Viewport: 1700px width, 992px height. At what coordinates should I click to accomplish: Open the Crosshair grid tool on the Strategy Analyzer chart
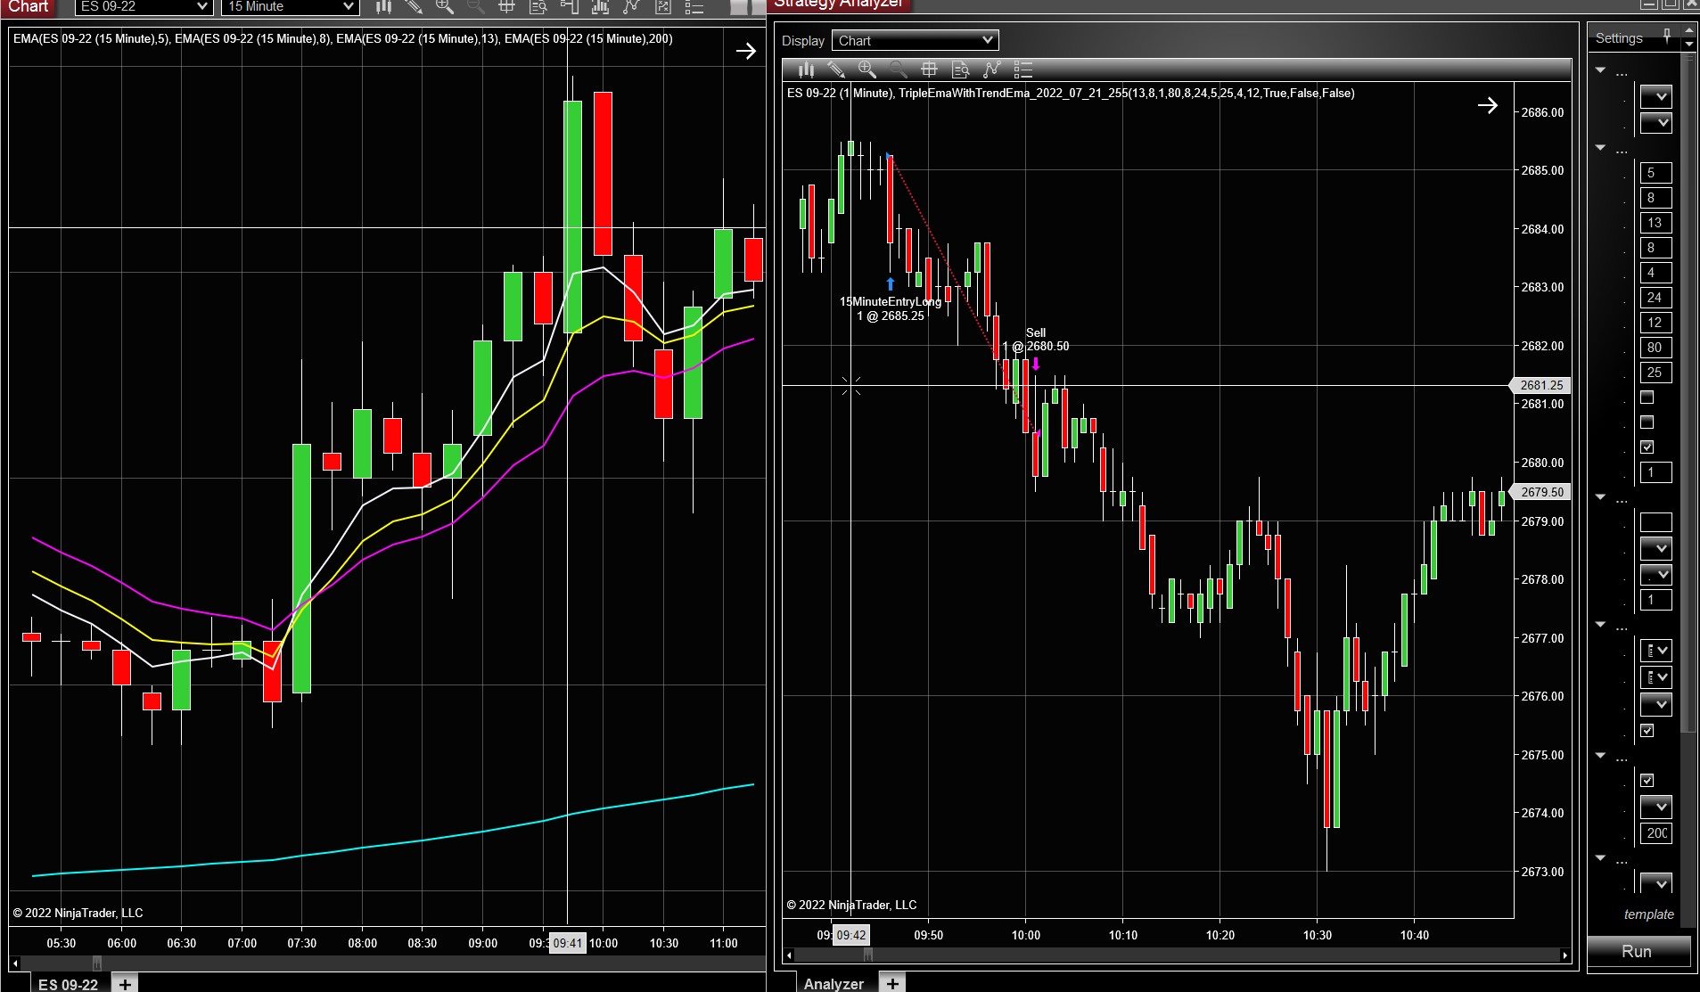[929, 70]
